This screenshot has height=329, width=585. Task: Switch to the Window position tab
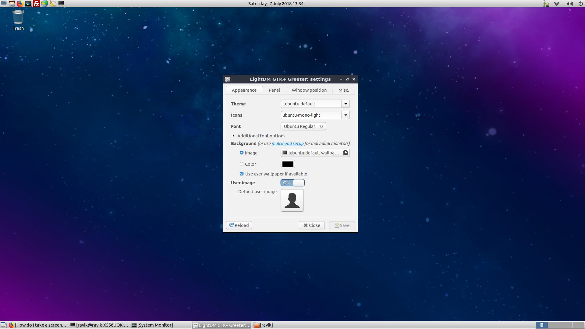click(x=309, y=90)
